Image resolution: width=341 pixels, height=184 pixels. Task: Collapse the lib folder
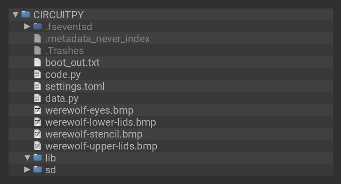click(27, 158)
